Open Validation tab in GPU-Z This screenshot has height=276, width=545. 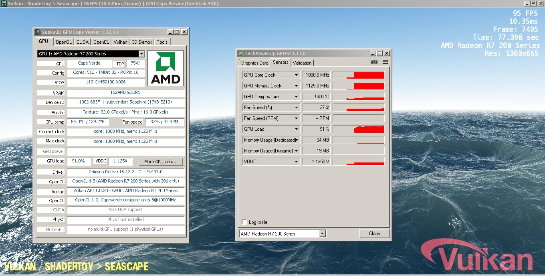302,63
